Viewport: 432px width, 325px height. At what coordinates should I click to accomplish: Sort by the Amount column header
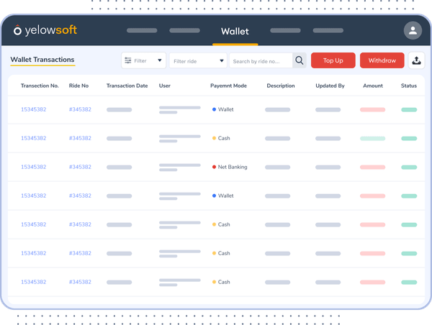pos(373,86)
